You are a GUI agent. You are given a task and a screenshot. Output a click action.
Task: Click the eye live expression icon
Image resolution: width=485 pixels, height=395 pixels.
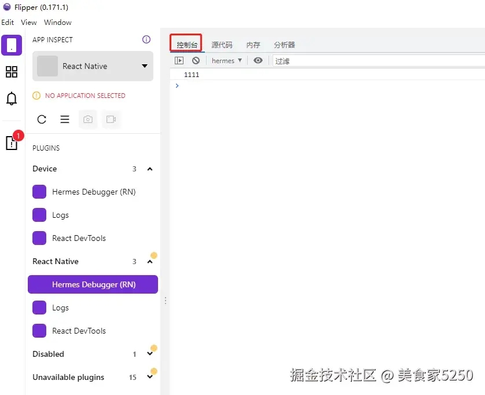point(258,60)
